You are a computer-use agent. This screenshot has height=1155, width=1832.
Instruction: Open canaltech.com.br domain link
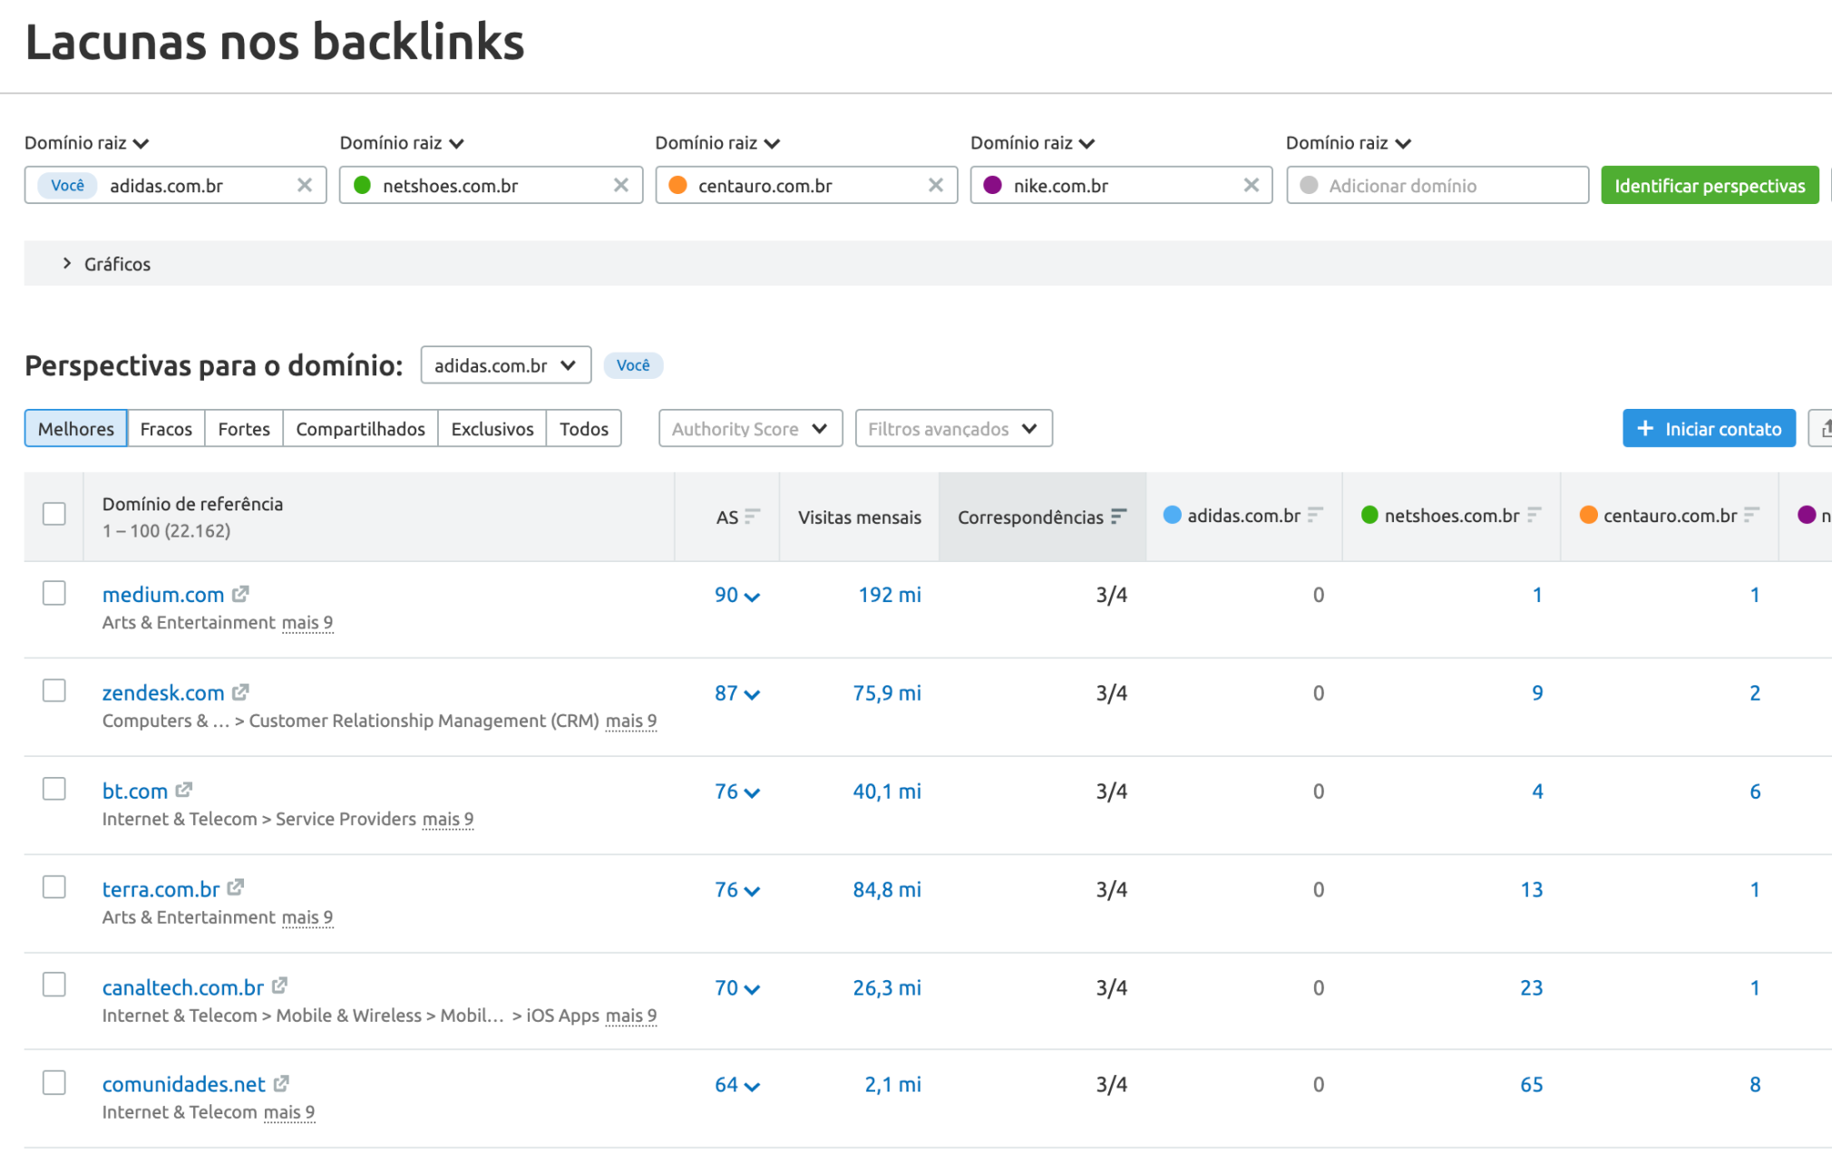point(183,986)
